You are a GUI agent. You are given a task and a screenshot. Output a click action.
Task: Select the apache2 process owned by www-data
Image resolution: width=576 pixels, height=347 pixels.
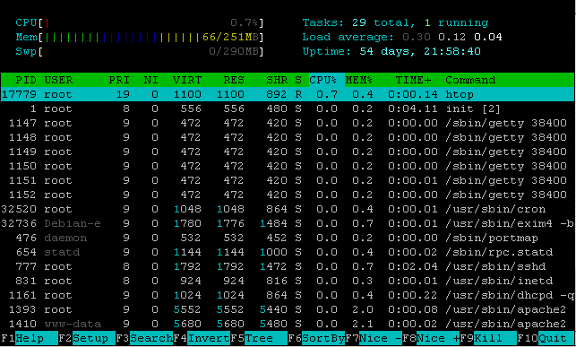(288, 324)
